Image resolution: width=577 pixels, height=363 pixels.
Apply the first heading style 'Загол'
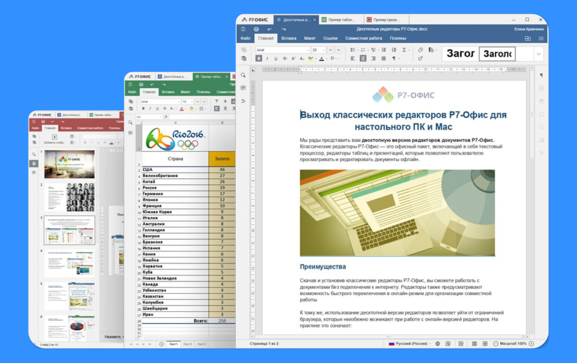tap(460, 54)
